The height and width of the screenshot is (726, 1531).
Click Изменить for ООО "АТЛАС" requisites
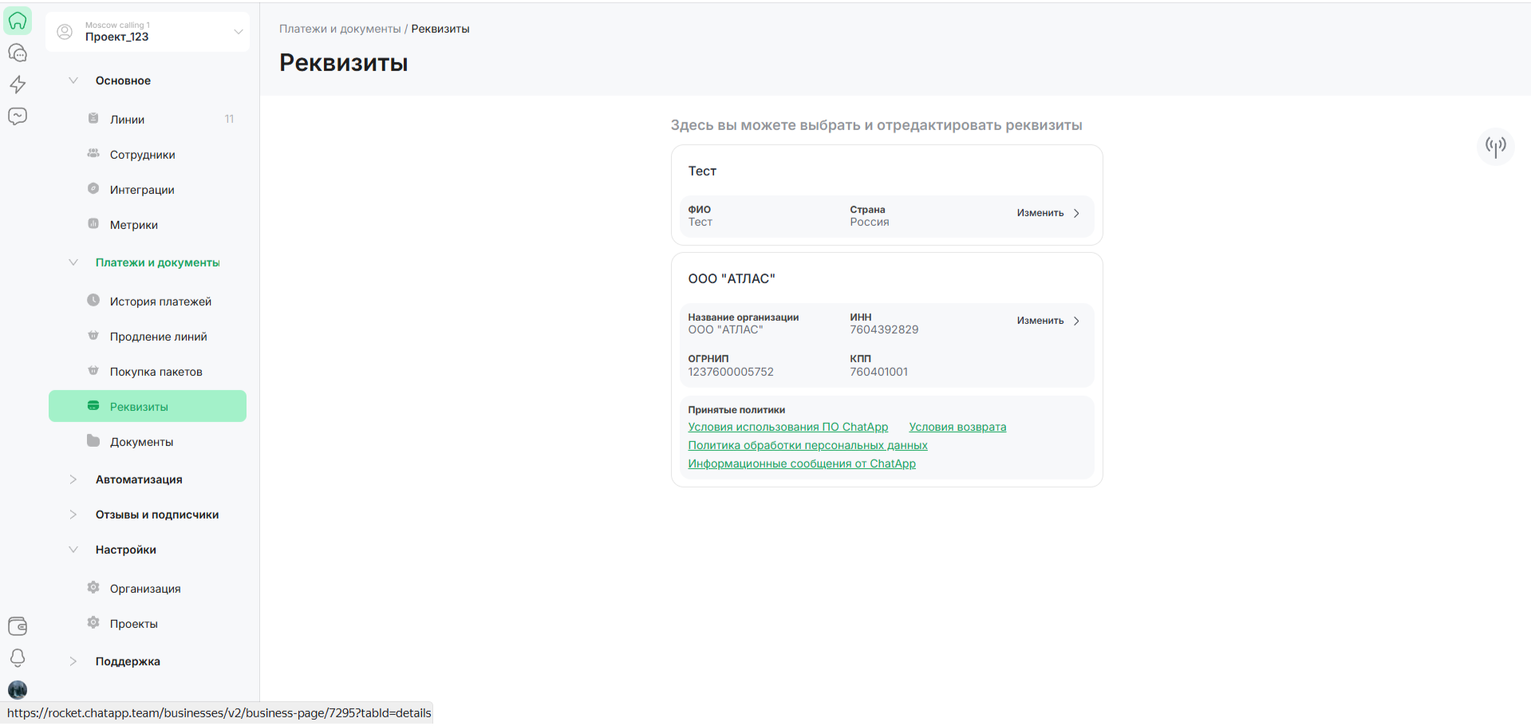click(1048, 321)
